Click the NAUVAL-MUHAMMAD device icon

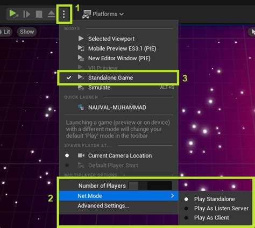coord(81,107)
